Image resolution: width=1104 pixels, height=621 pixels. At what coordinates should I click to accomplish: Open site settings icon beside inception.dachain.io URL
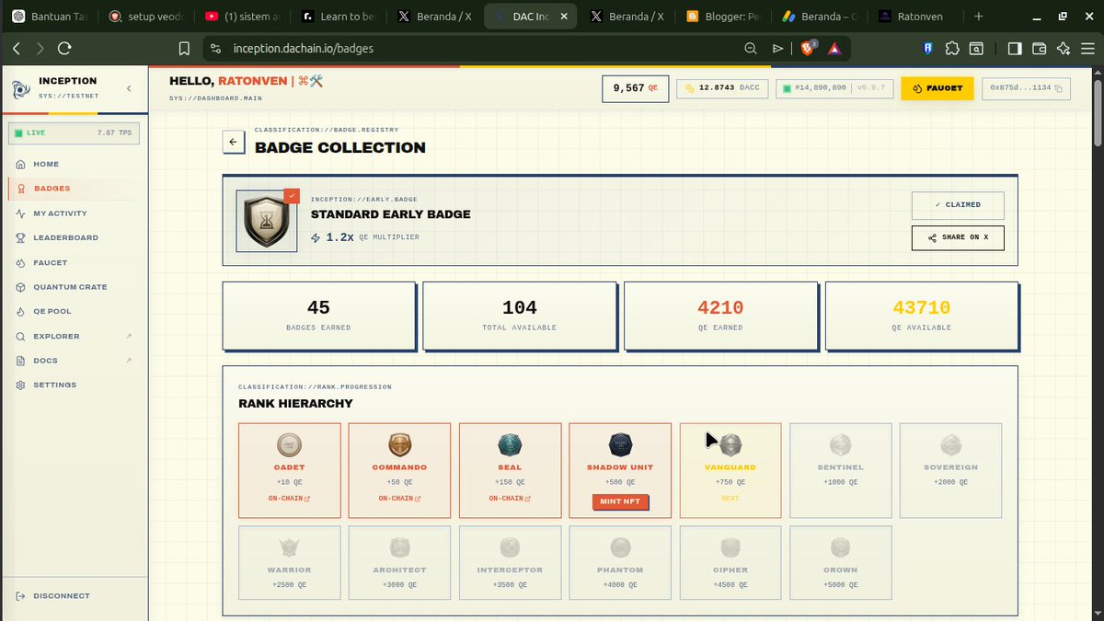215,49
